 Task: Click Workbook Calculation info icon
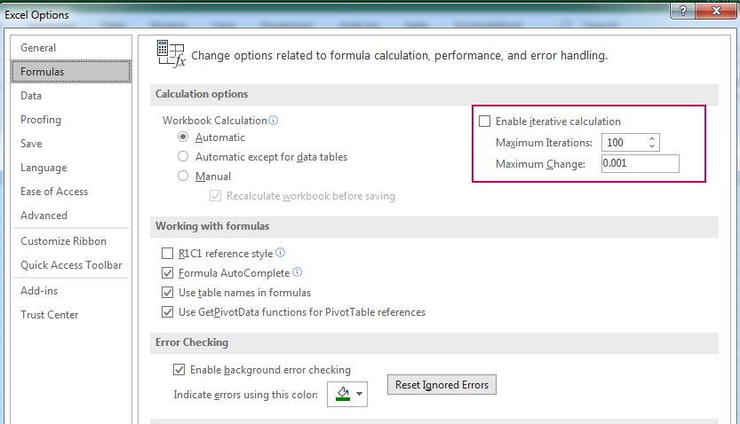pyautogui.click(x=274, y=120)
